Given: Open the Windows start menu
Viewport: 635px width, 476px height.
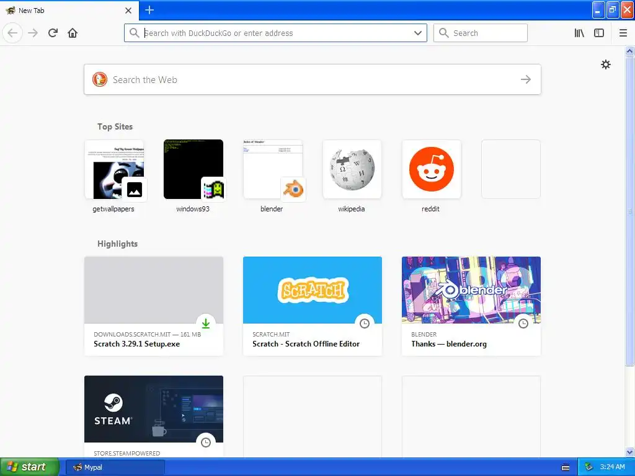Looking at the screenshot, I should tap(29, 467).
